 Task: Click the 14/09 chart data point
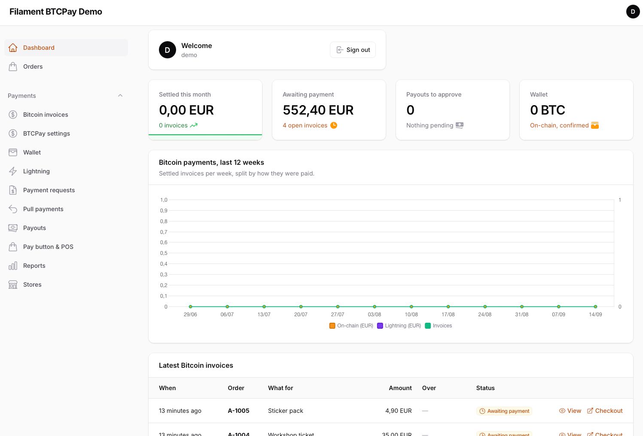pyautogui.click(x=595, y=307)
